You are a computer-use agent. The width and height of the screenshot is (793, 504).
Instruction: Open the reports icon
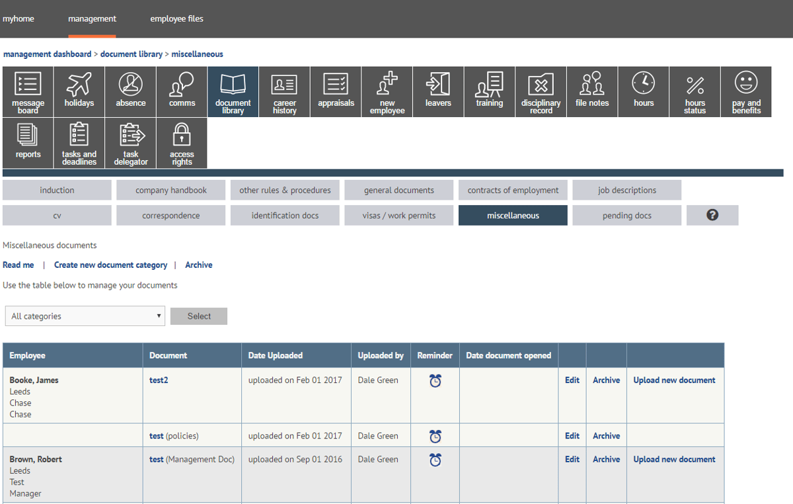(28, 143)
